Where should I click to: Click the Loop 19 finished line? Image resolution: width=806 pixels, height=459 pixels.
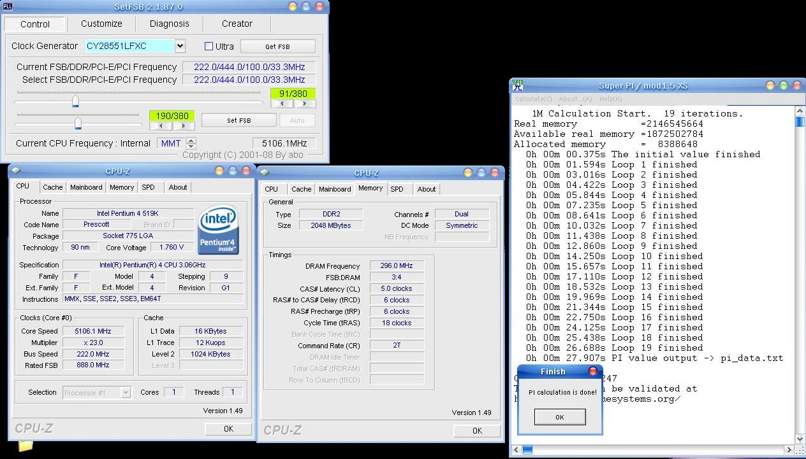[x=615, y=348]
